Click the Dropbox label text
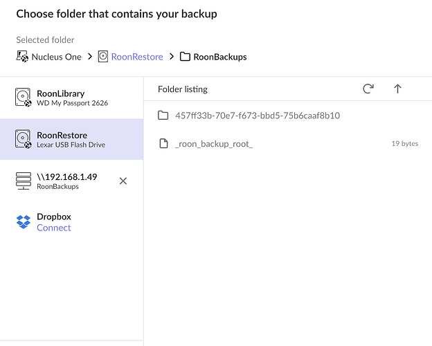Viewport: 432px width, 346px height. point(54,217)
